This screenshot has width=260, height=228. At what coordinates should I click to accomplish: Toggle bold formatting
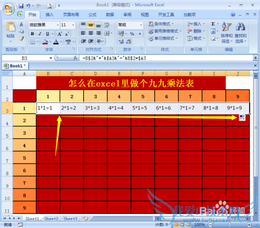[x=32, y=34]
